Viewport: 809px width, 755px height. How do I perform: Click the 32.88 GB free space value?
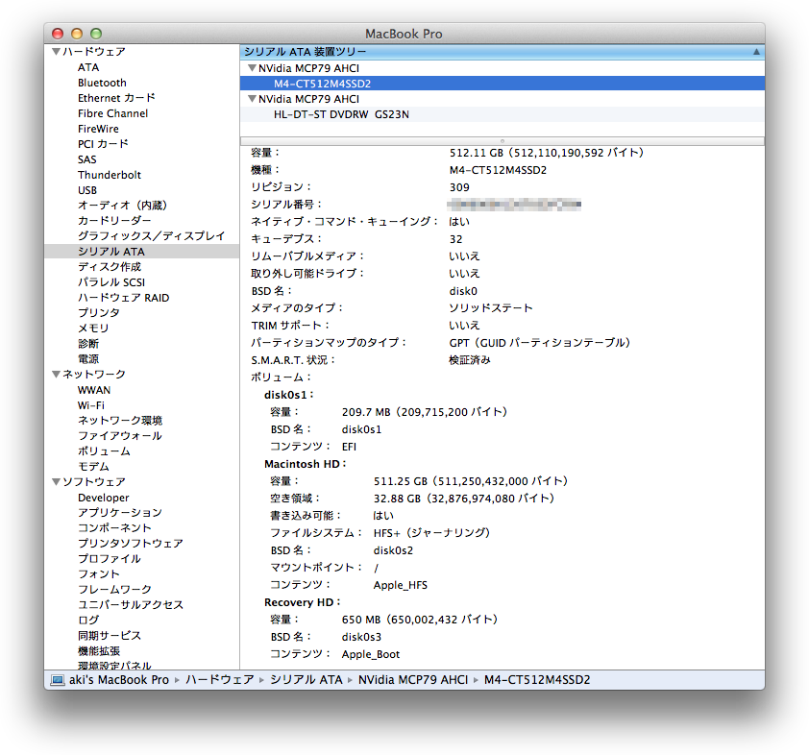pyautogui.click(x=464, y=499)
